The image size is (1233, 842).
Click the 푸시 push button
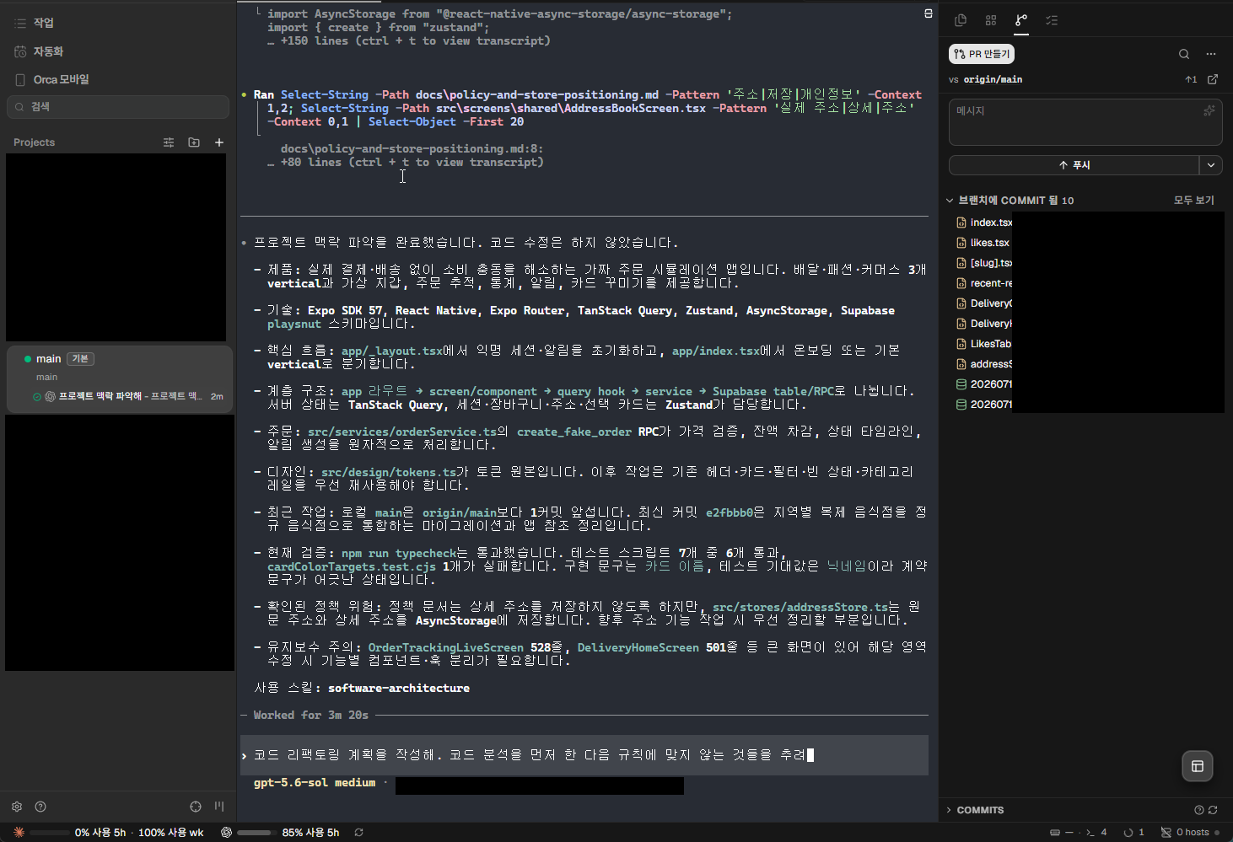point(1074,165)
